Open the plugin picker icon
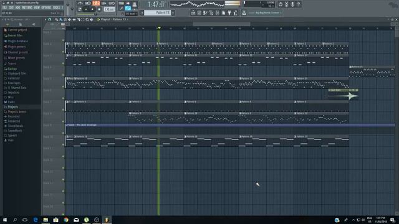 tap(229, 12)
